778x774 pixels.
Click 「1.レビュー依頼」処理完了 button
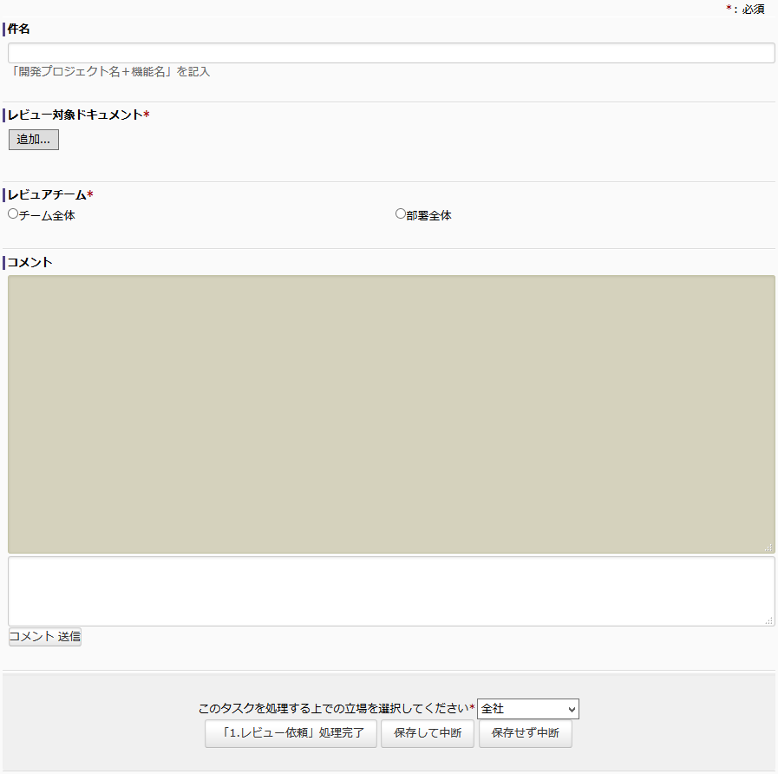(x=291, y=733)
